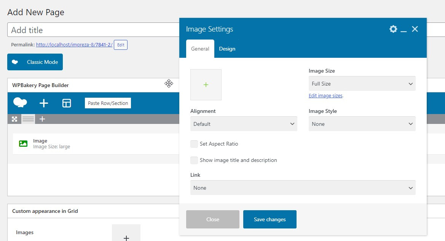Image resolution: width=445 pixels, height=241 pixels.
Task: Open the Image Style dropdown
Action: pos(362,124)
